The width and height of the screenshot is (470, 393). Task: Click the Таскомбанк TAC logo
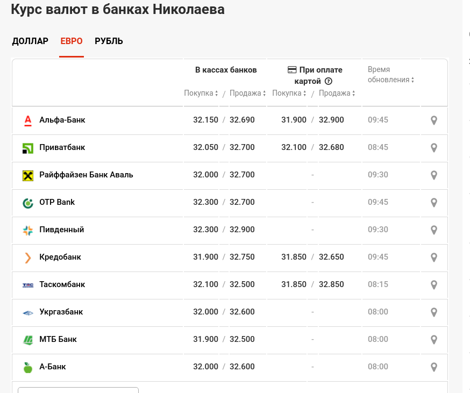click(x=28, y=285)
